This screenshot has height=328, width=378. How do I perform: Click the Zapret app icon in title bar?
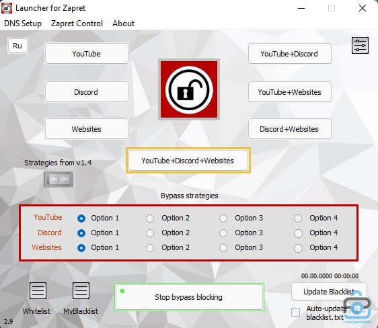(7, 8)
